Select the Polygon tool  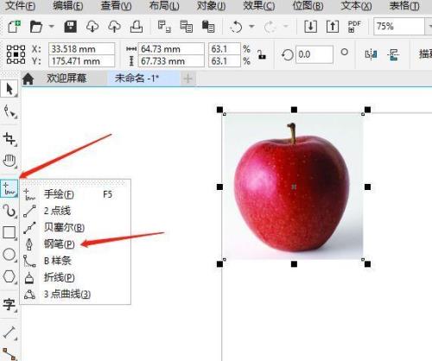tap(10, 276)
